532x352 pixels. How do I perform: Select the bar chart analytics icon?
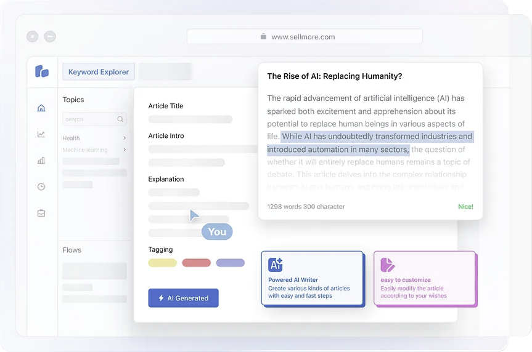tap(41, 161)
